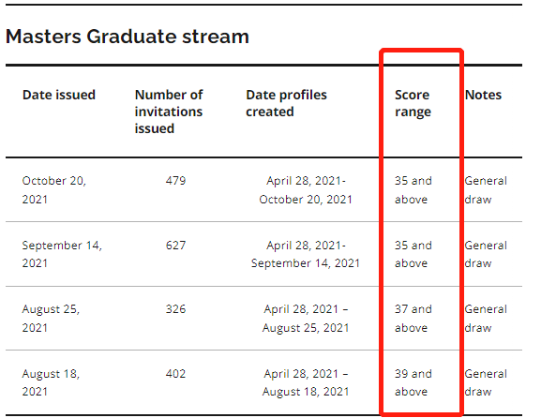
Task: Click the October 20, 2021 date cell
Action: coord(54,189)
